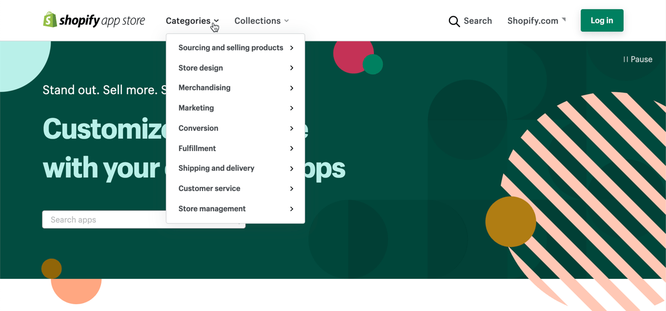Viewport: 666px width, 311px height.
Task: Select the Conversion menu item
Action: click(198, 128)
